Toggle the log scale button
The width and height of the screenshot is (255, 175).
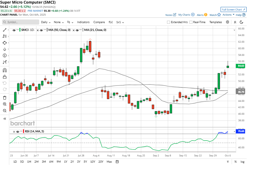click(x=242, y=161)
